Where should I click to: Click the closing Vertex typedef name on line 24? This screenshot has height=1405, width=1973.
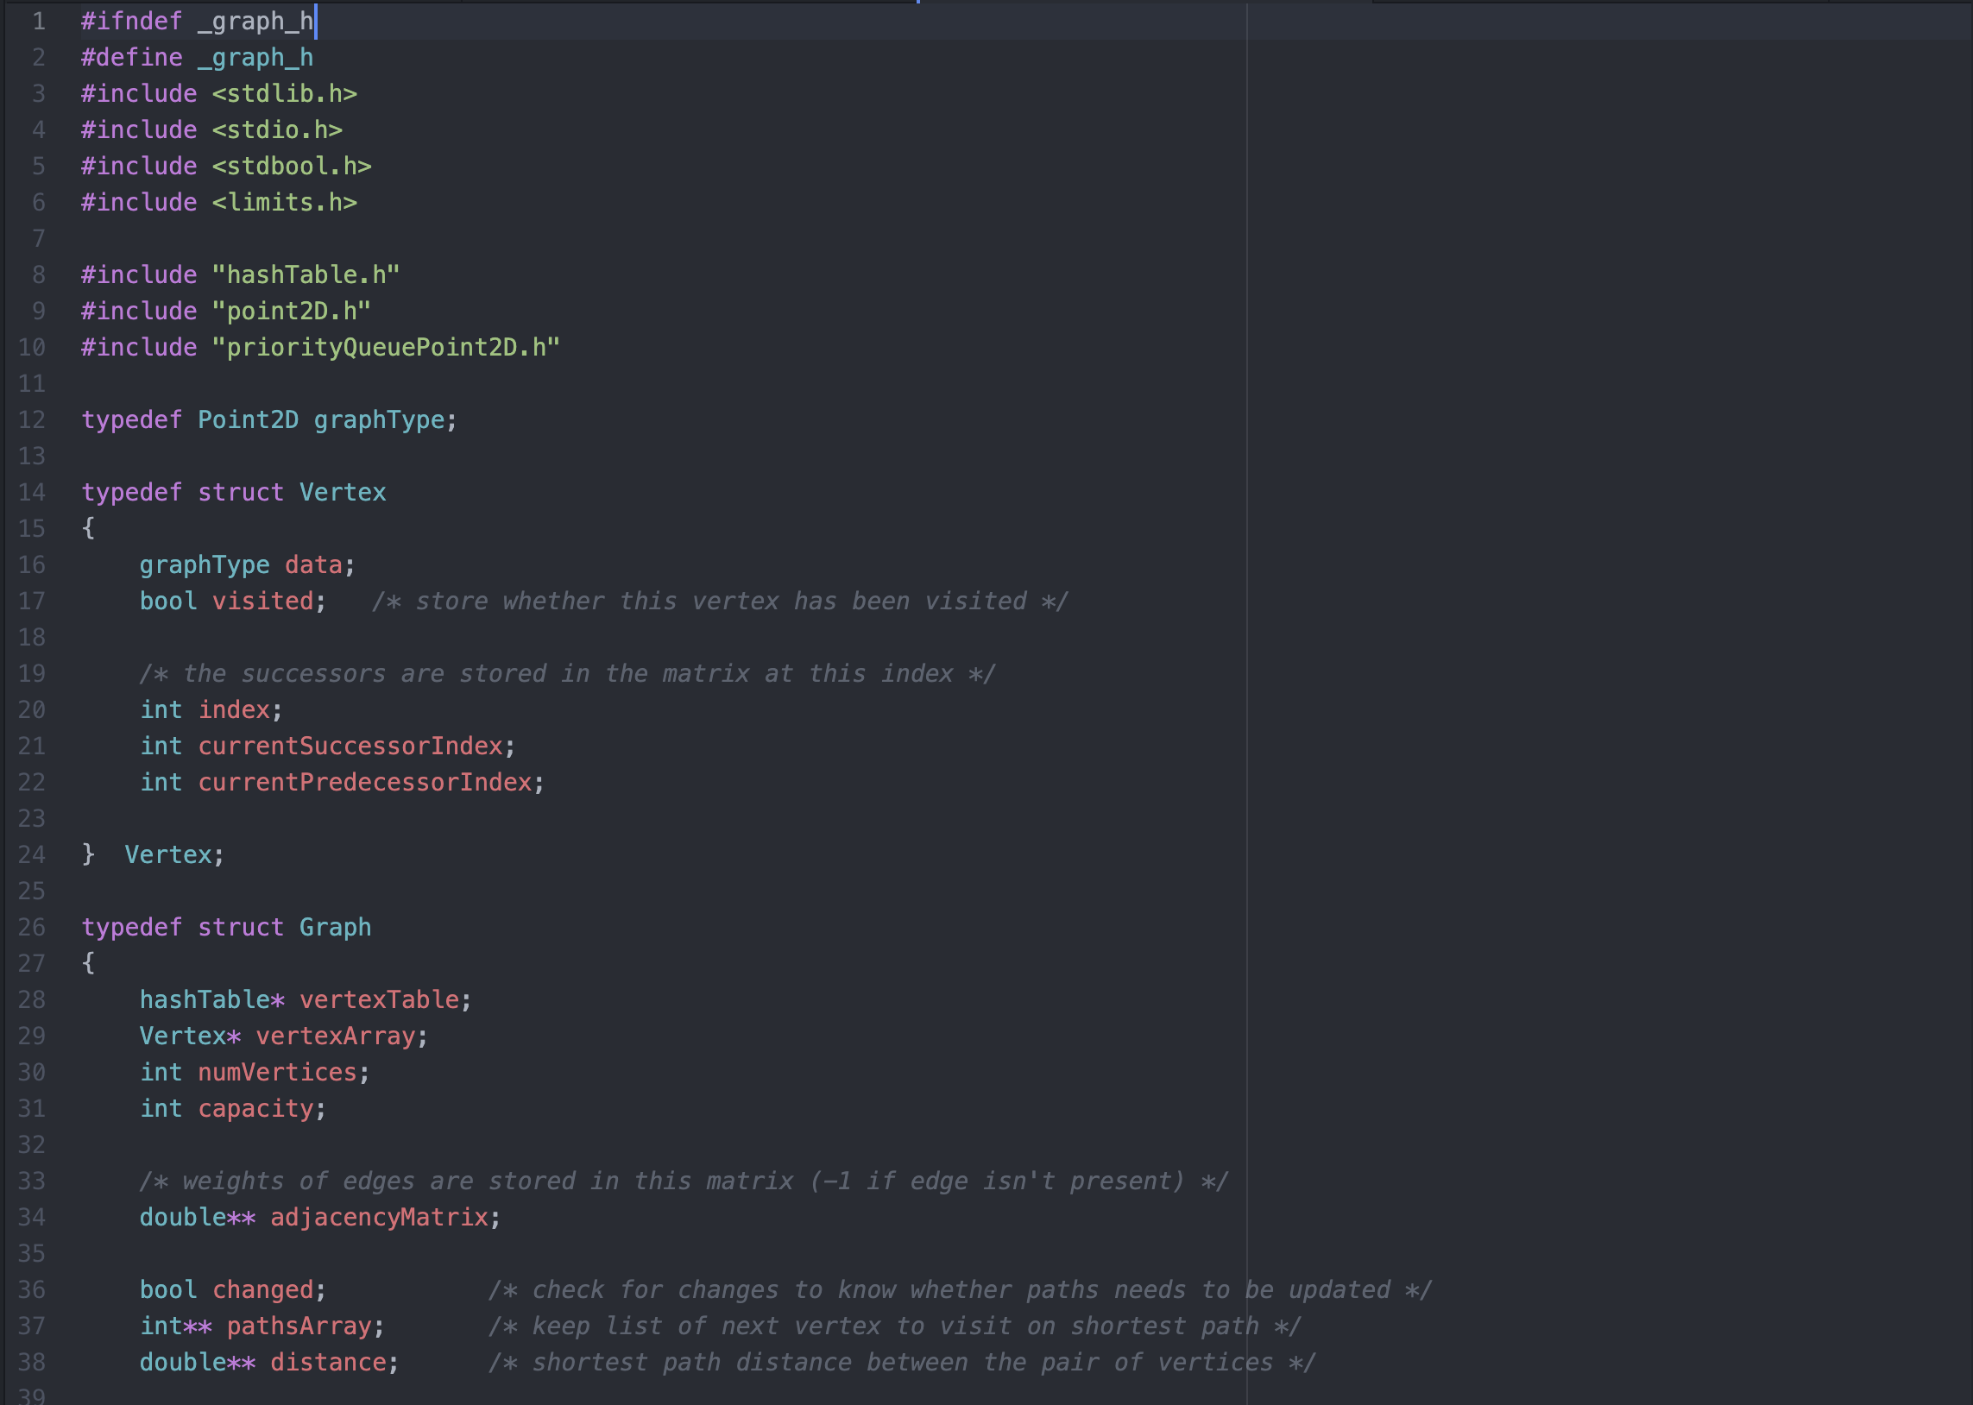pos(167,854)
